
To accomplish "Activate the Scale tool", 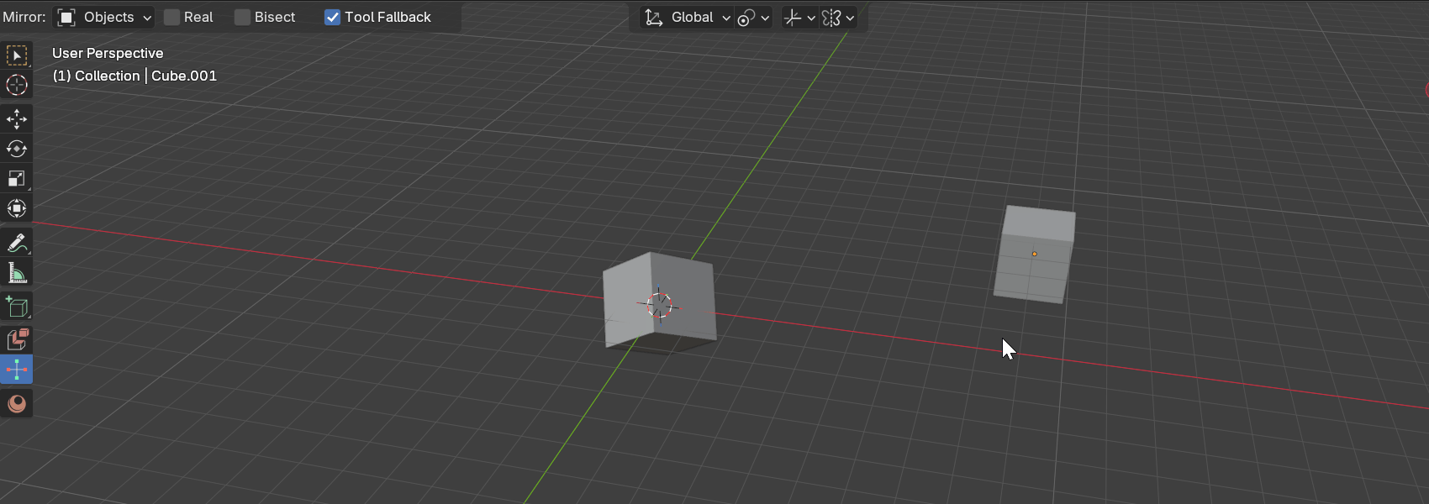I will 17,179.
